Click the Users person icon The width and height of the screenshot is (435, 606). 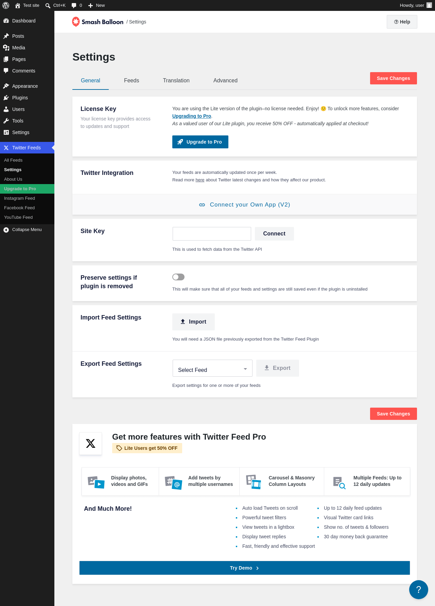pos(6,109)
